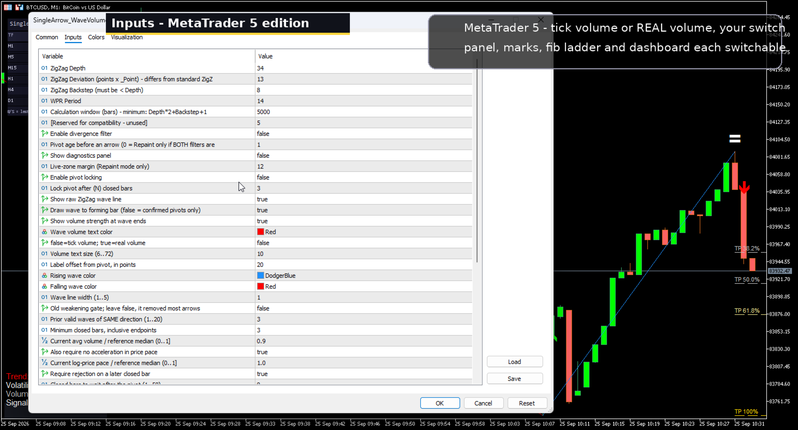The height and width of the screenshot is (430, 798).
Task: Toggle the Enable pivot locking value
Action: (x=364, y=177)
